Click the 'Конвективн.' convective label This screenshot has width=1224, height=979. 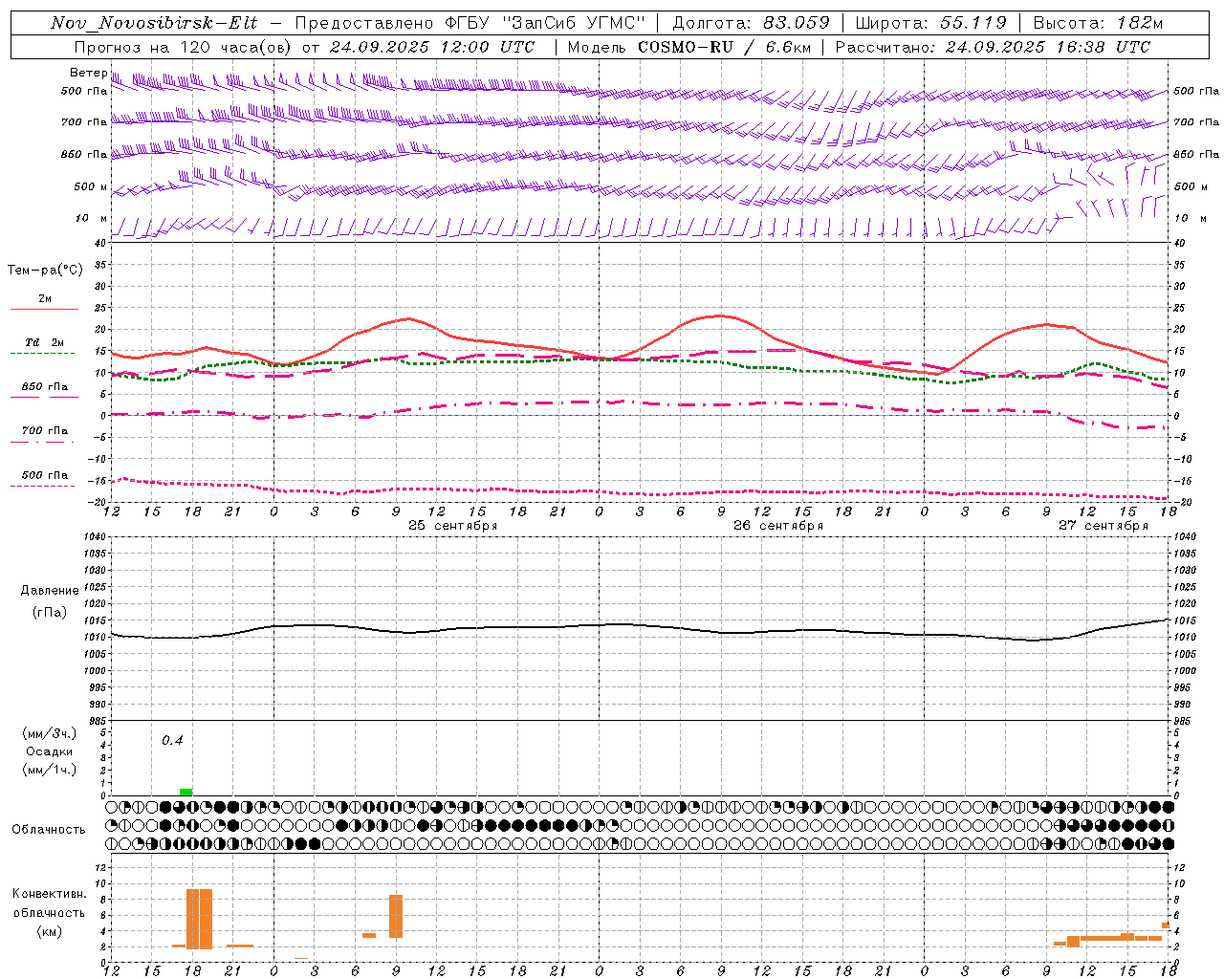point(50,894)
